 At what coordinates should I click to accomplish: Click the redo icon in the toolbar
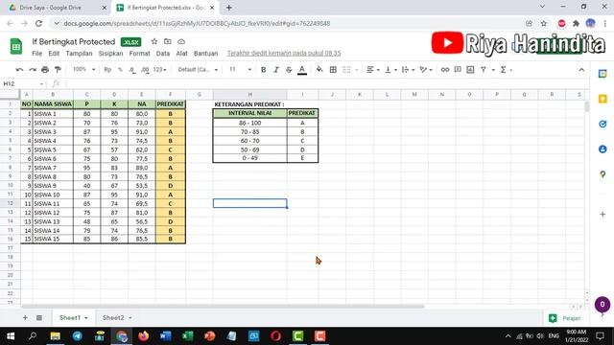[32, 70]
